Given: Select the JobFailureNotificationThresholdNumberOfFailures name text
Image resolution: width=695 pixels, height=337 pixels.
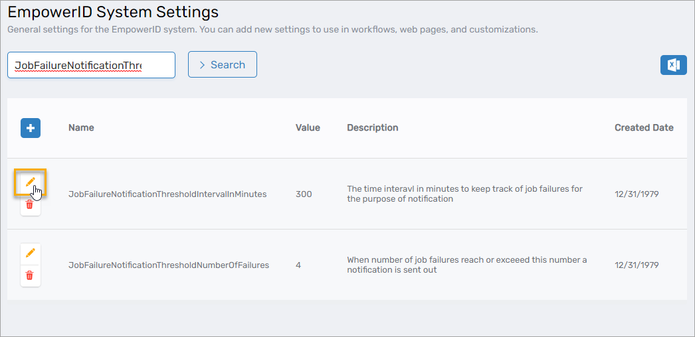Looking at the screenshot, I should pyautogui.click(x=169, y=265).
